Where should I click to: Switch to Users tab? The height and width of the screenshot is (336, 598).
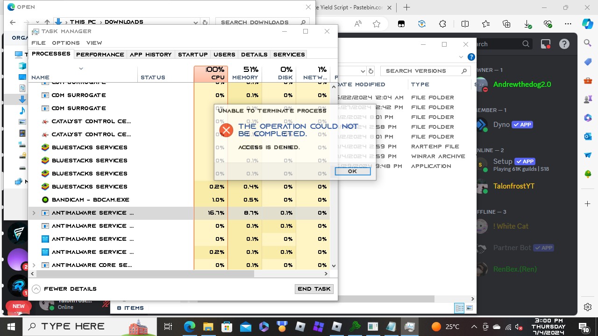point(225,55)
